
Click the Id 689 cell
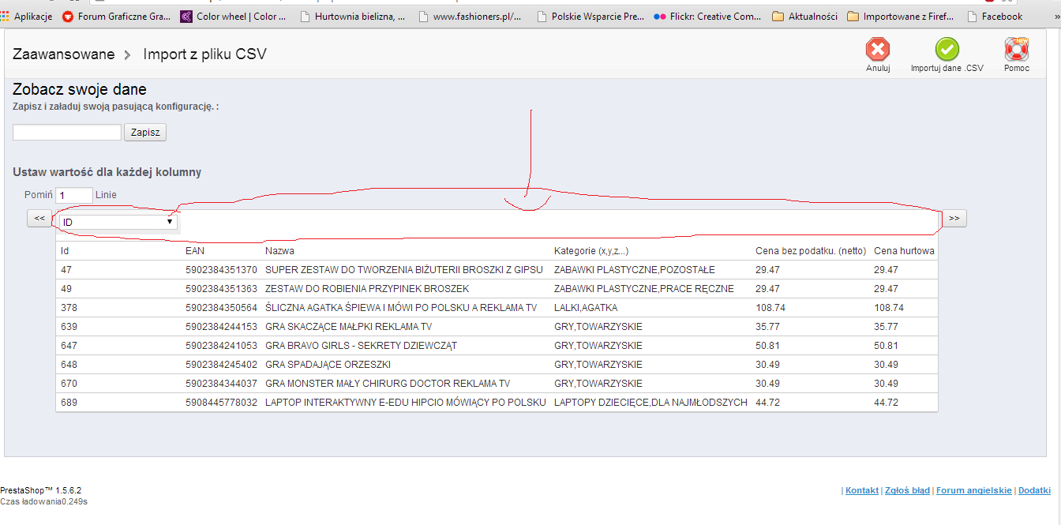pos(68,403)
